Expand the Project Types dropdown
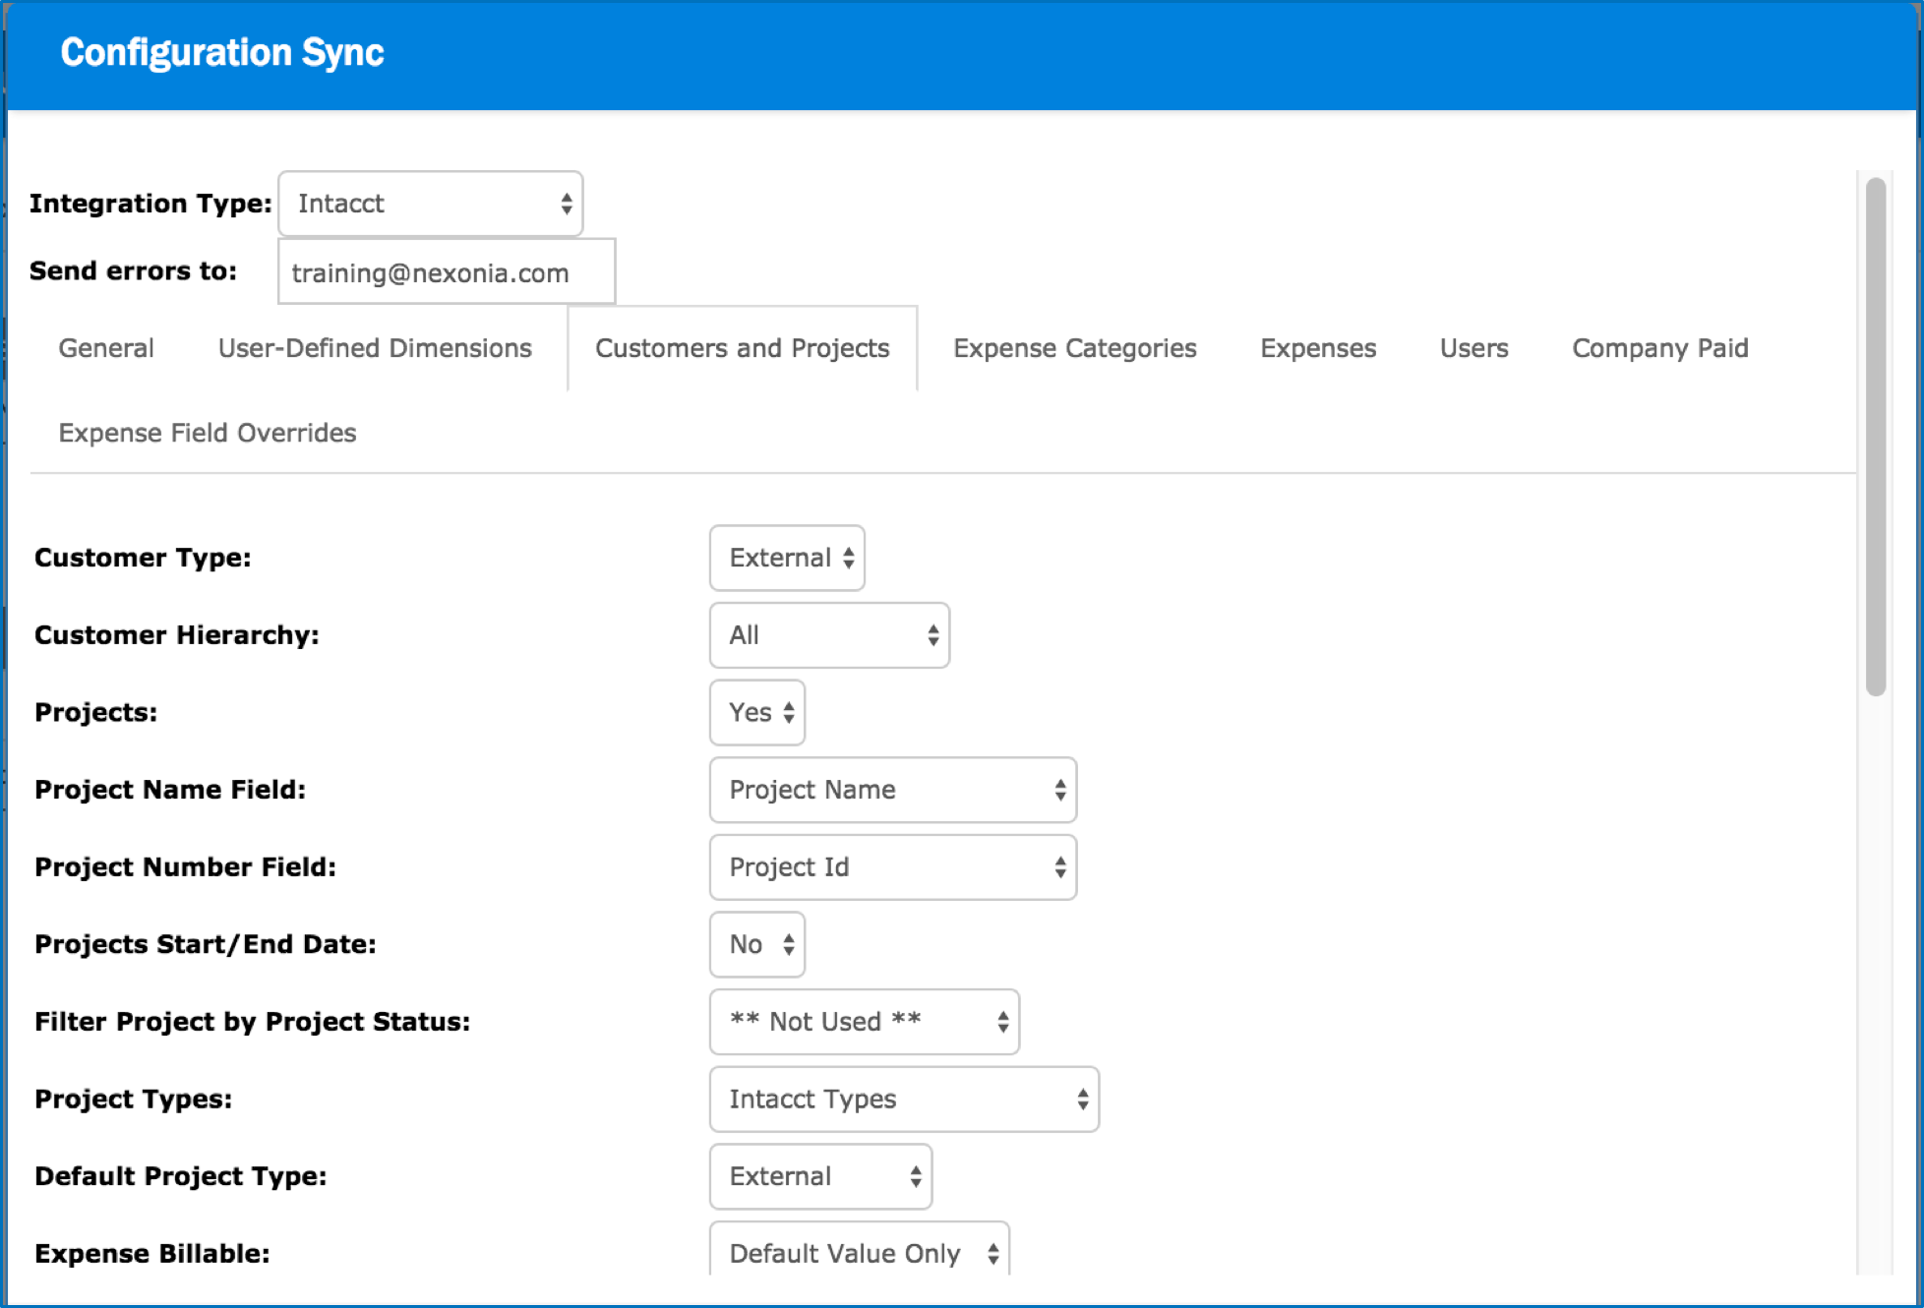 (903, 1099)
